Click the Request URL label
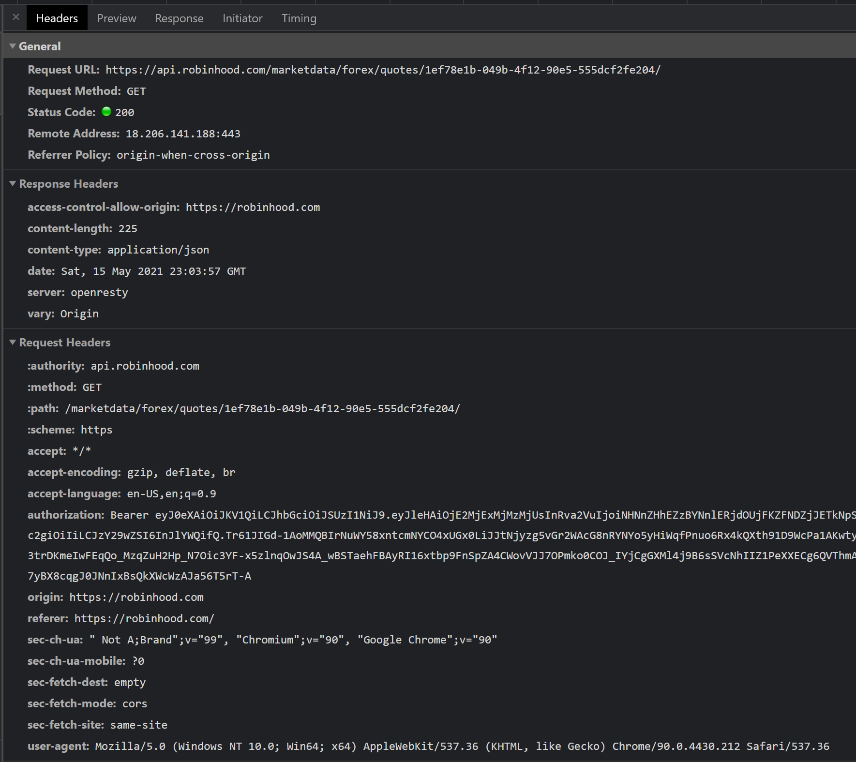 (x=63, y=70)
